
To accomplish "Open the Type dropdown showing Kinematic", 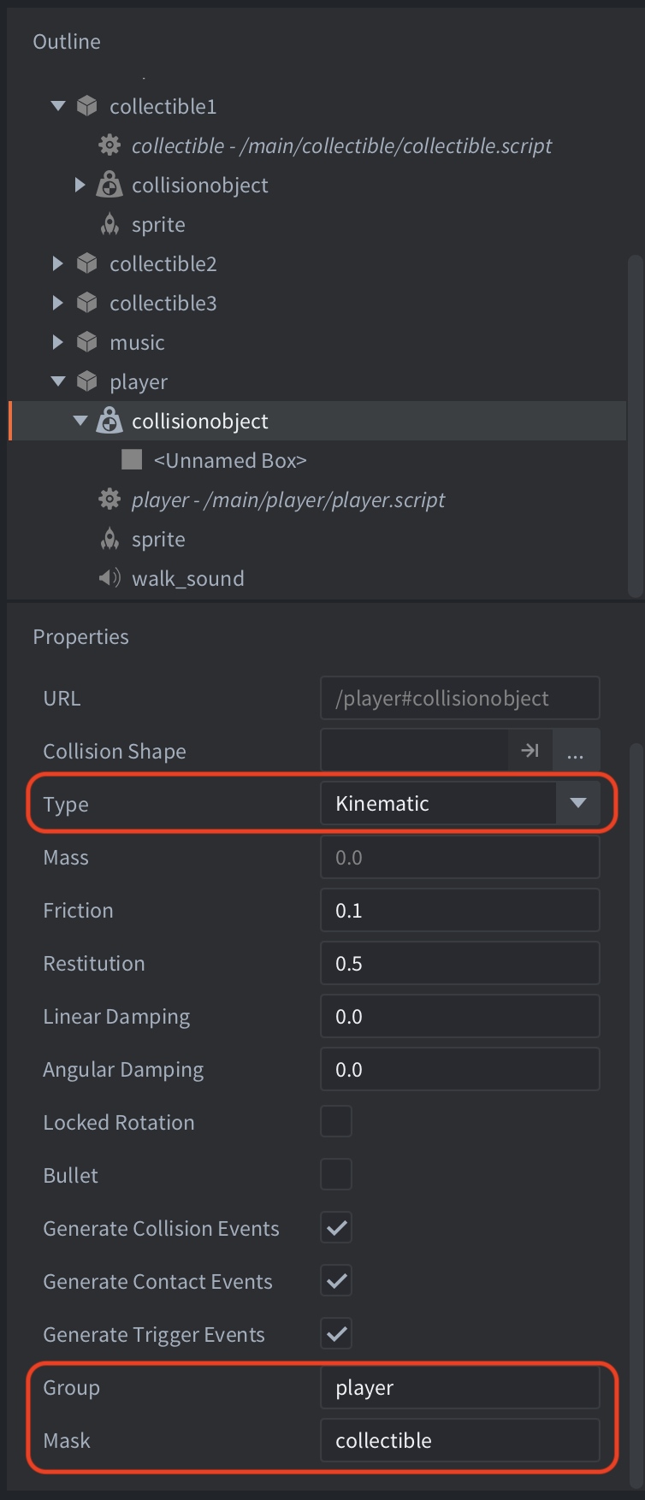I will (460, 803).
